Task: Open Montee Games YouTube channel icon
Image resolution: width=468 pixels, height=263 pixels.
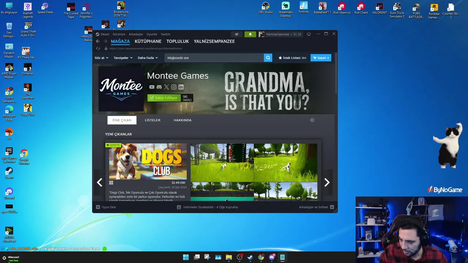Action: [152, 87]
